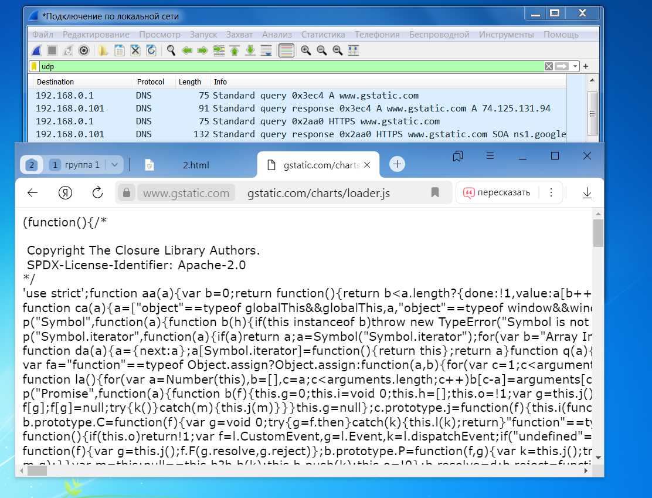Screen dimensions: 652x498
Task: Expand the display filter history dropdown
Action: pos(576,66)
